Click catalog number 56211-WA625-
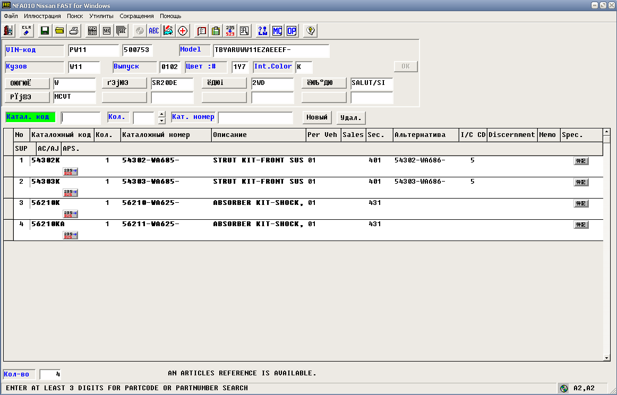This screenshot has width=617, height=395. pos(151,224)
